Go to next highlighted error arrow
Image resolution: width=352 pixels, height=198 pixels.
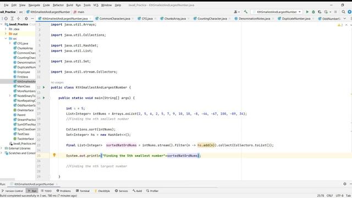point(350,25)
